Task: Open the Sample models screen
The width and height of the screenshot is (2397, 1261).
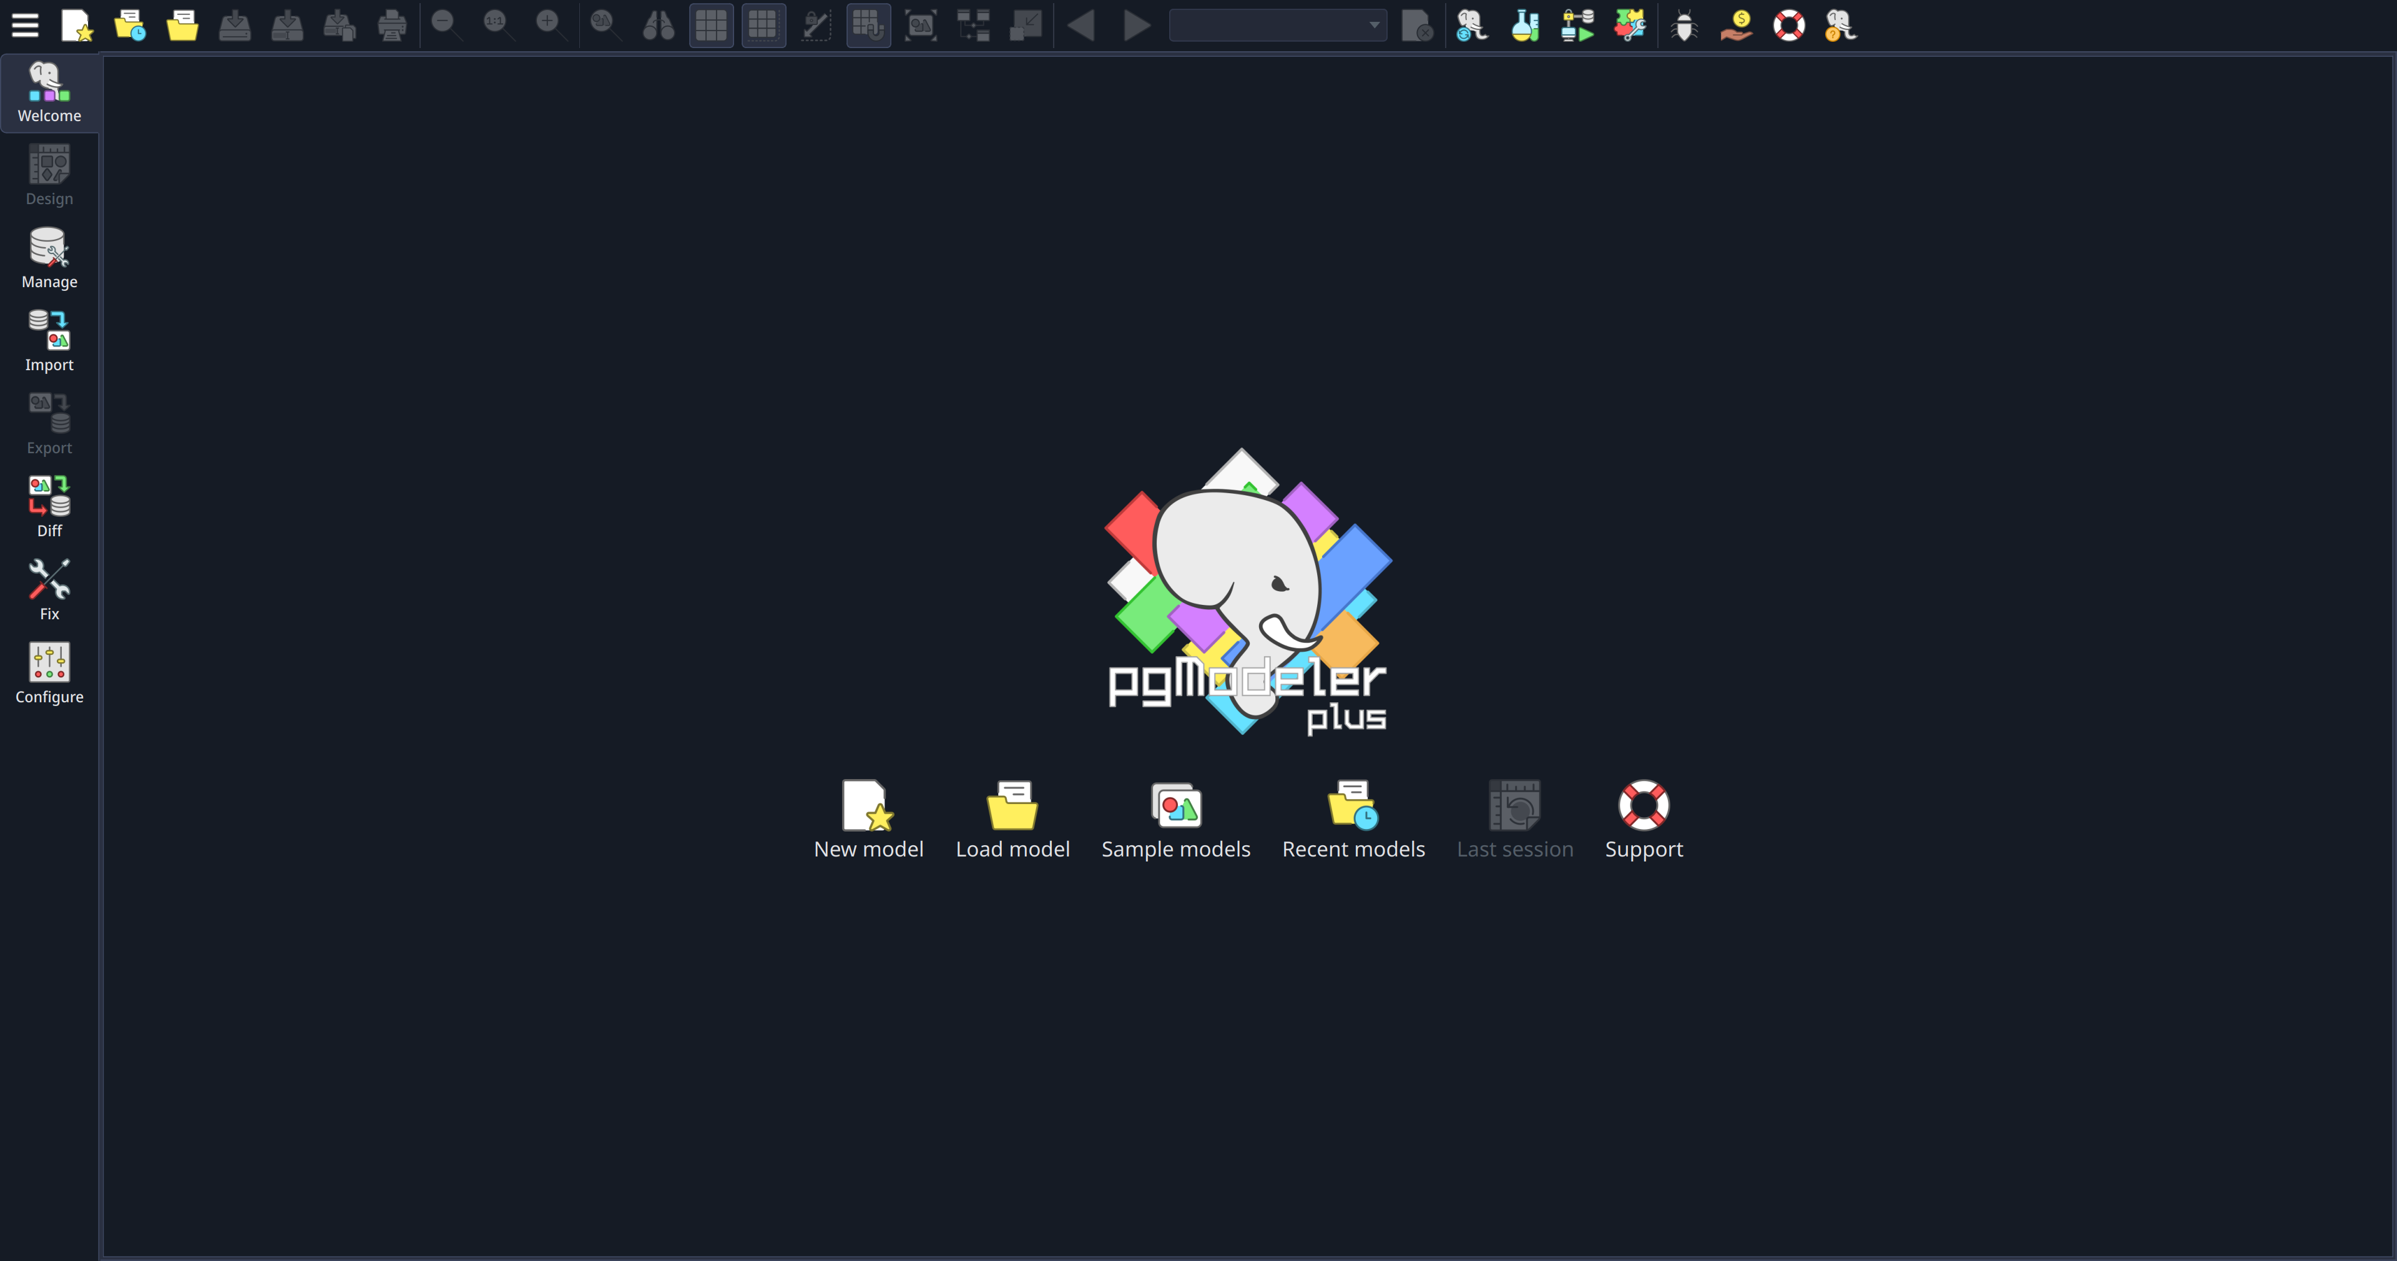Action: click(x=1175, y=819)
